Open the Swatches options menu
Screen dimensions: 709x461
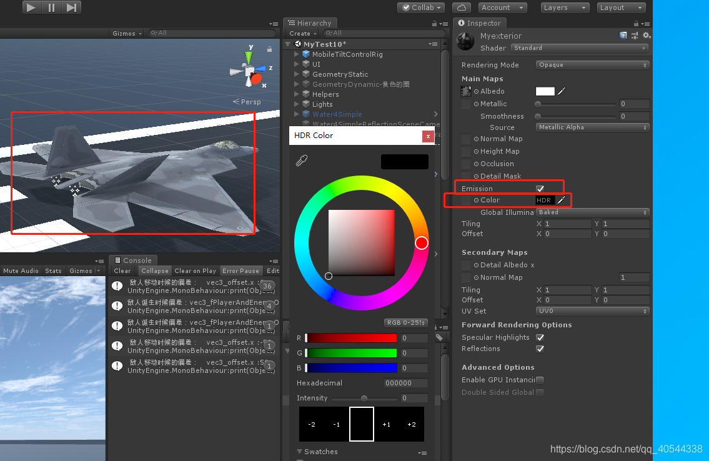[x=422, y=452]
